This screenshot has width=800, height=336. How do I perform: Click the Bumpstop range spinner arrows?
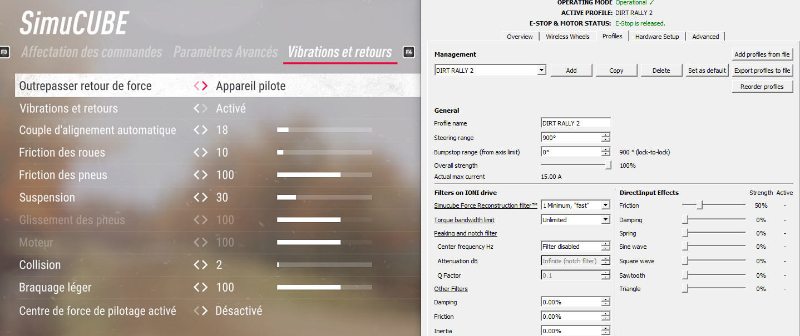coord(606,152)
